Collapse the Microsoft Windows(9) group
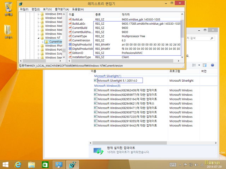Image resolution: width=226 pixels, height=169 pixels. pyautogui.click(x=107, y=86)
